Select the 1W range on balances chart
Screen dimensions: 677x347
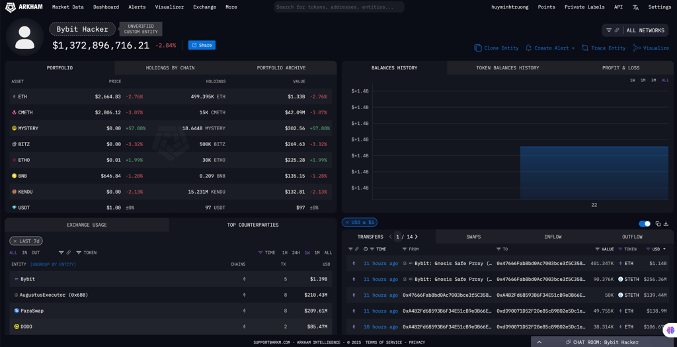pyautogui.click(x=632, y=80)
